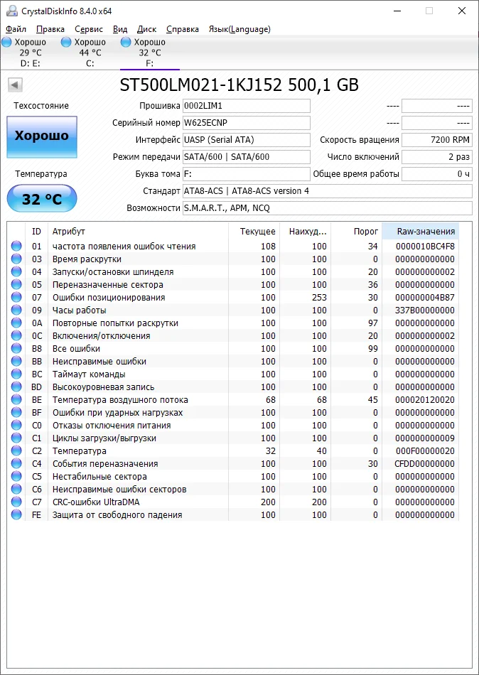Viewport: 479px width, 675px height.
Task: Open the Справка menu
Action: click(182, 29)
